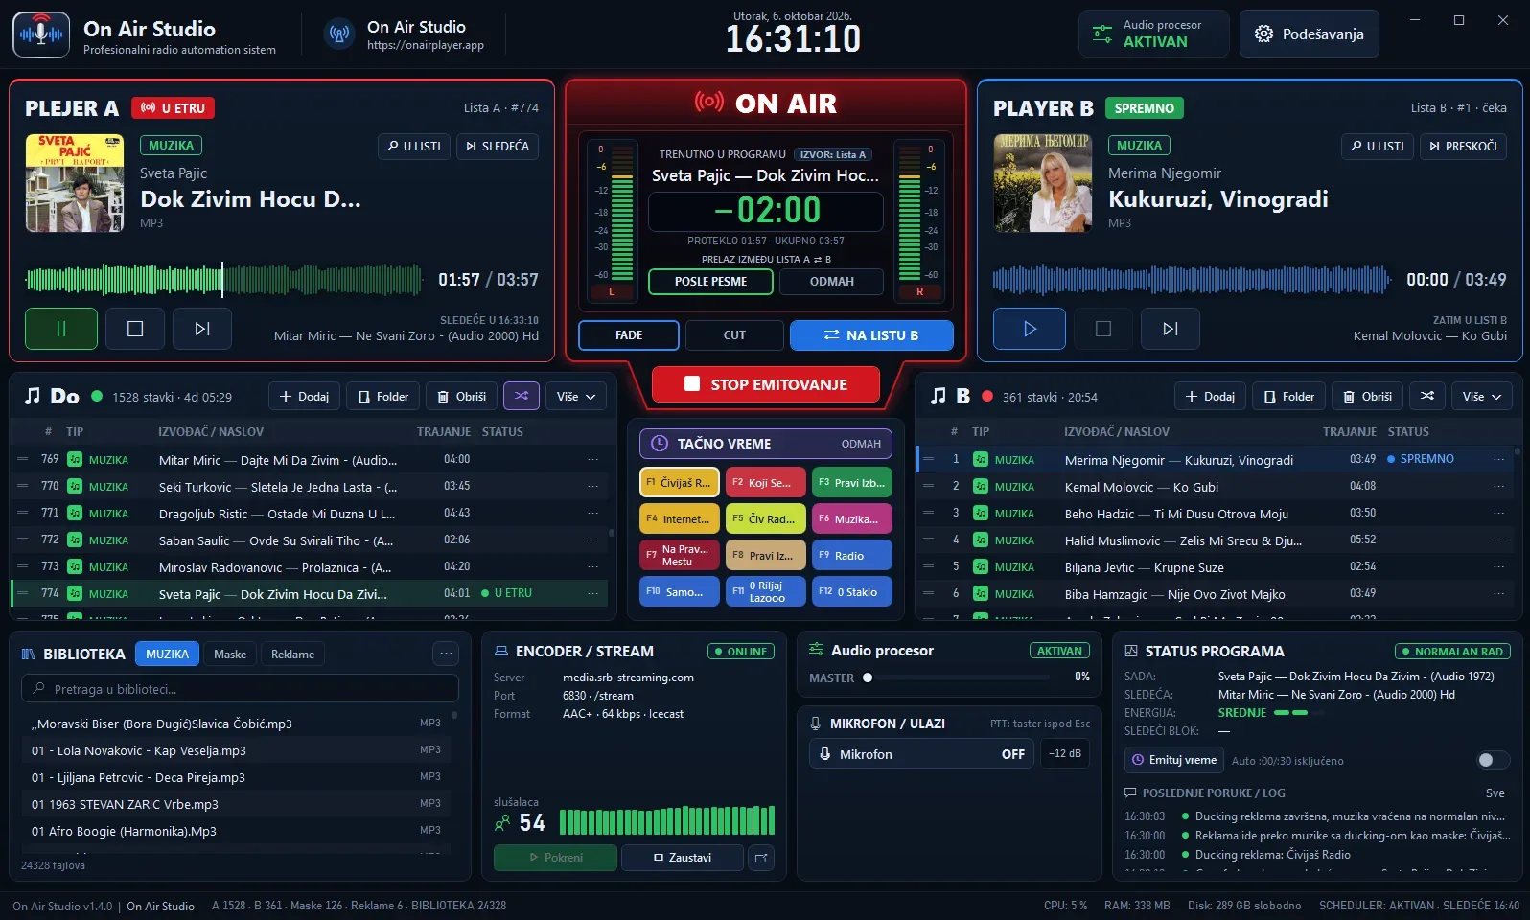The width and height of the screenshot is (1530, 920).
Task: Search in the Pretraga u biblioteci field
Action: [240, 689]
